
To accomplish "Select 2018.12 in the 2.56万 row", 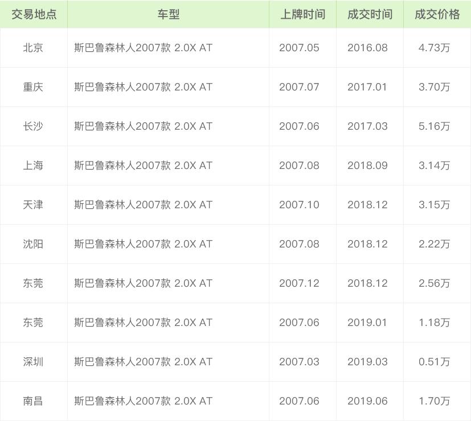I will [367, 283].
